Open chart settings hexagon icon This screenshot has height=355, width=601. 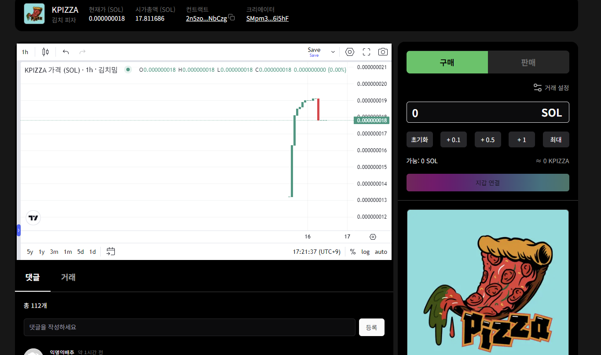coord(350,52)
